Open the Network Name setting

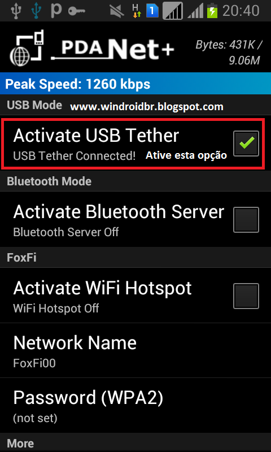(x=135, y=350)
